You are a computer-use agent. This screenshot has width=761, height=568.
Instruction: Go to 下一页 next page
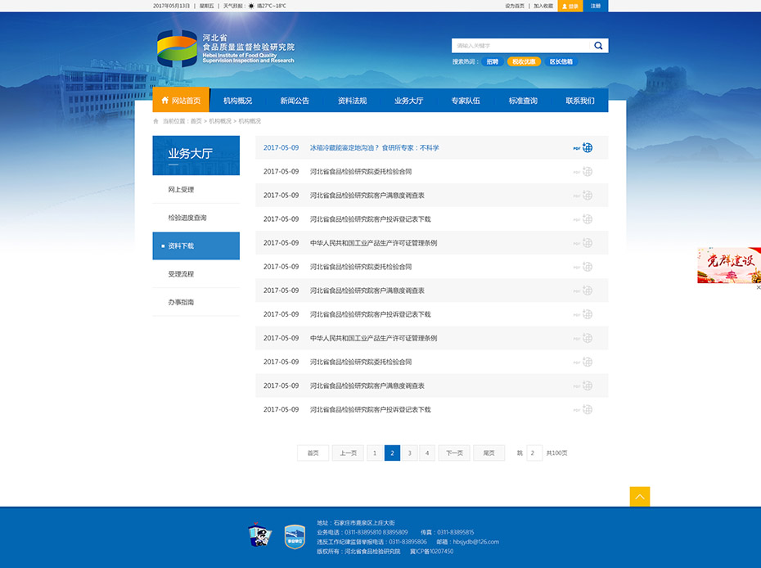454,453
